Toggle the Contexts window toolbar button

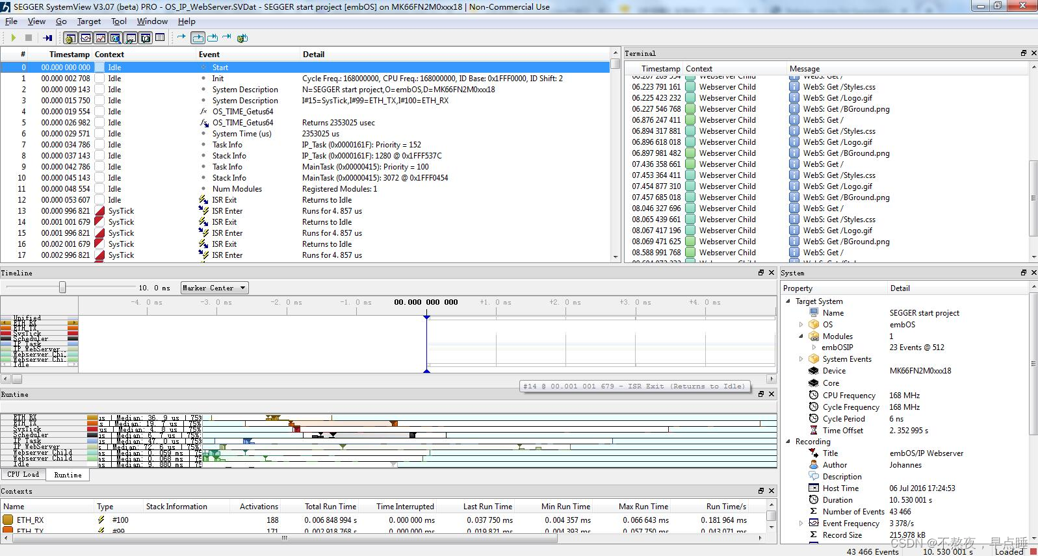pos(115,38)
